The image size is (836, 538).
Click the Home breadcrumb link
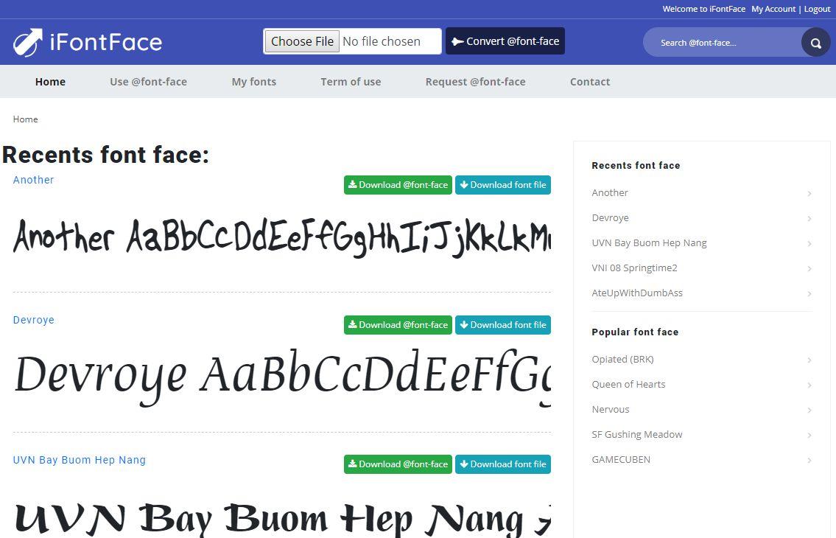(x=25, y=119)
